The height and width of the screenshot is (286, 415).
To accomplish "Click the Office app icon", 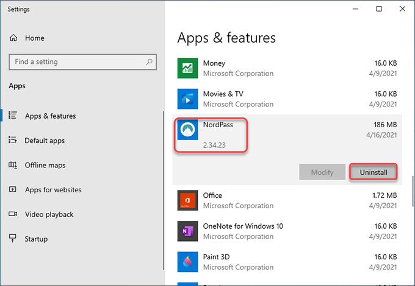I will [x=187, y=200].
